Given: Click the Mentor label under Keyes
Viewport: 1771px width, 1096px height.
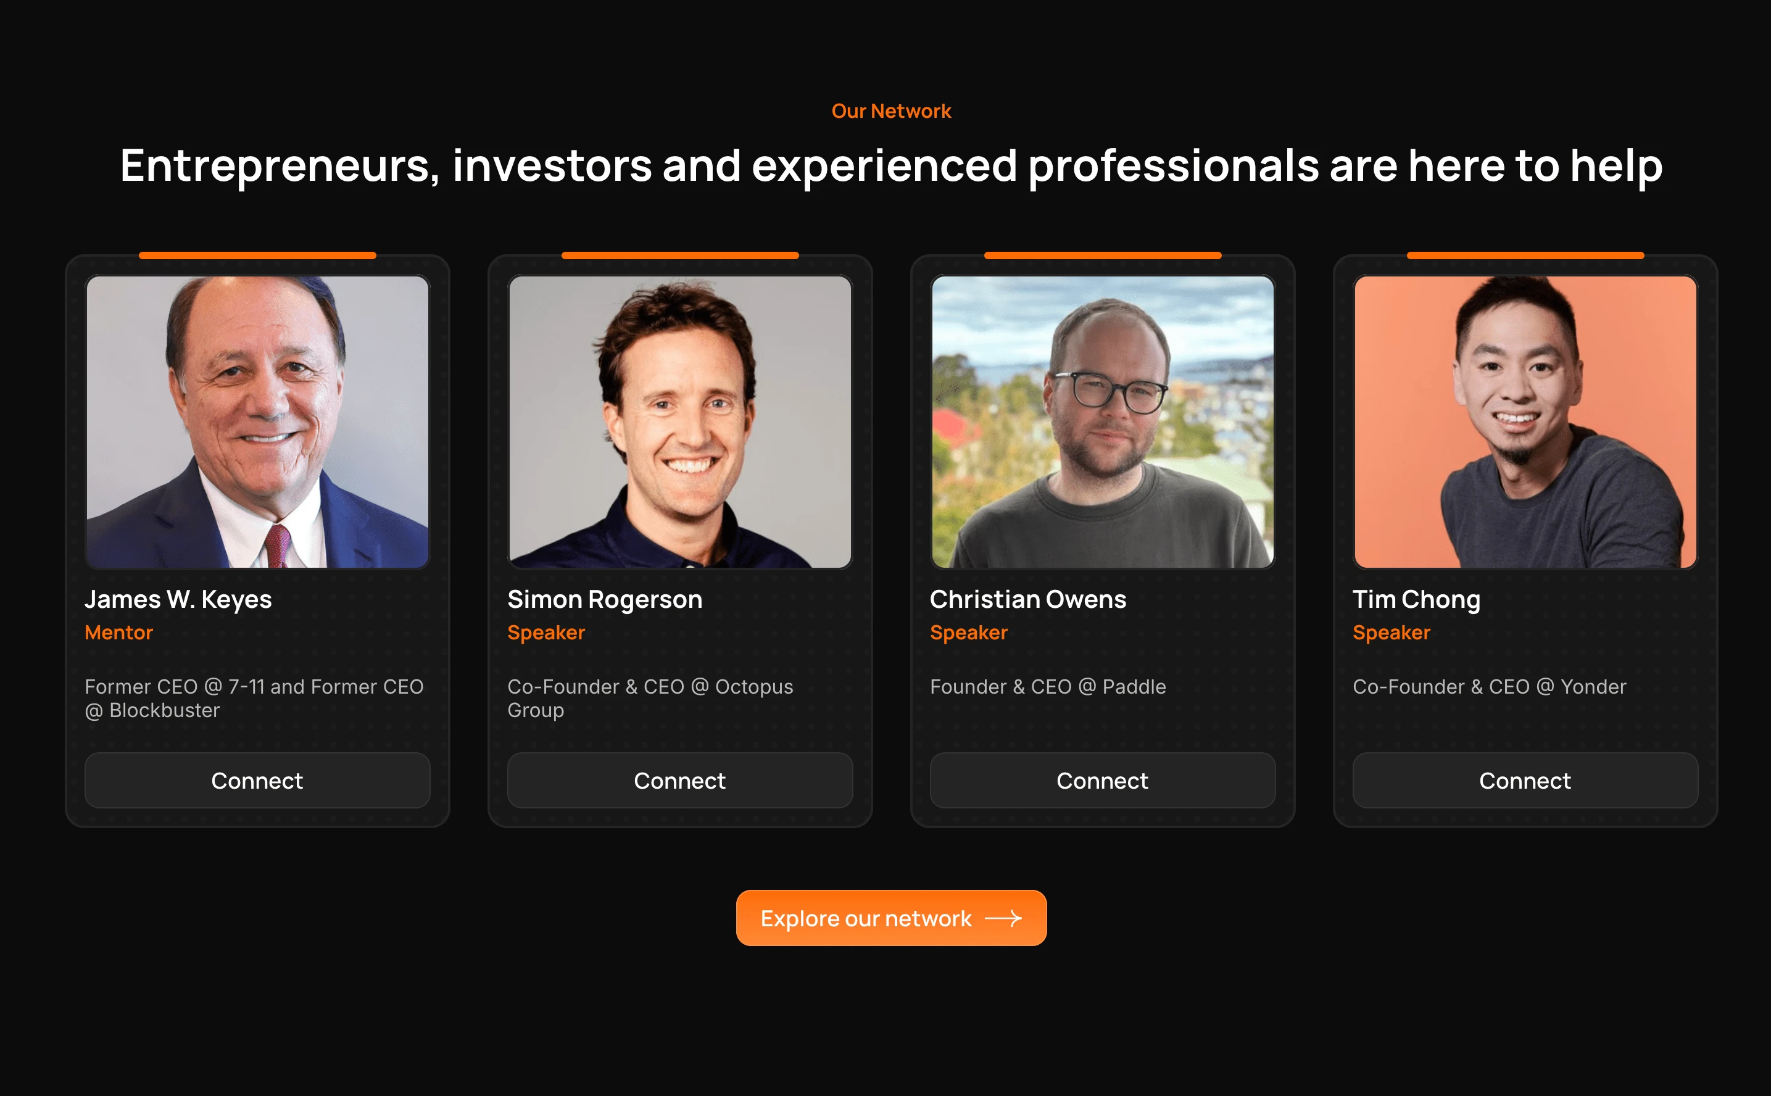Looking at the screenshot, I should (119, 633).
